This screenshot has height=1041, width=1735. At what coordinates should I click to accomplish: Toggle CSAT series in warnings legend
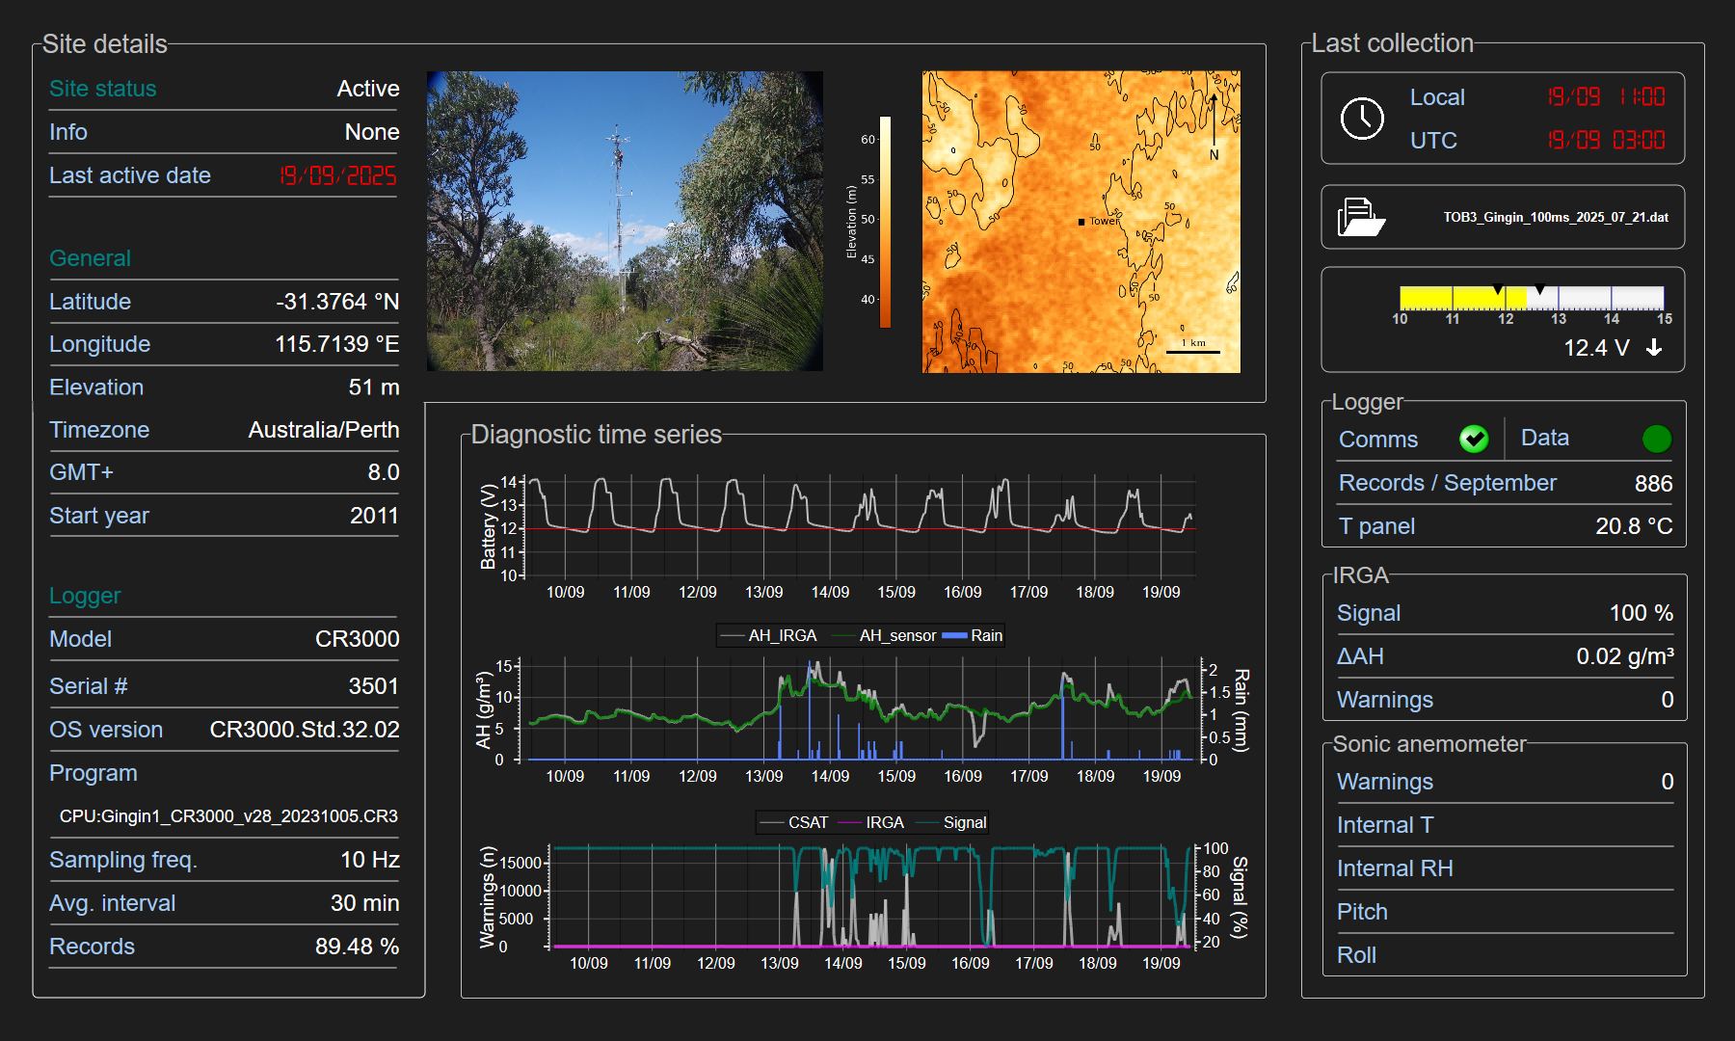click(x=794, y=822)
